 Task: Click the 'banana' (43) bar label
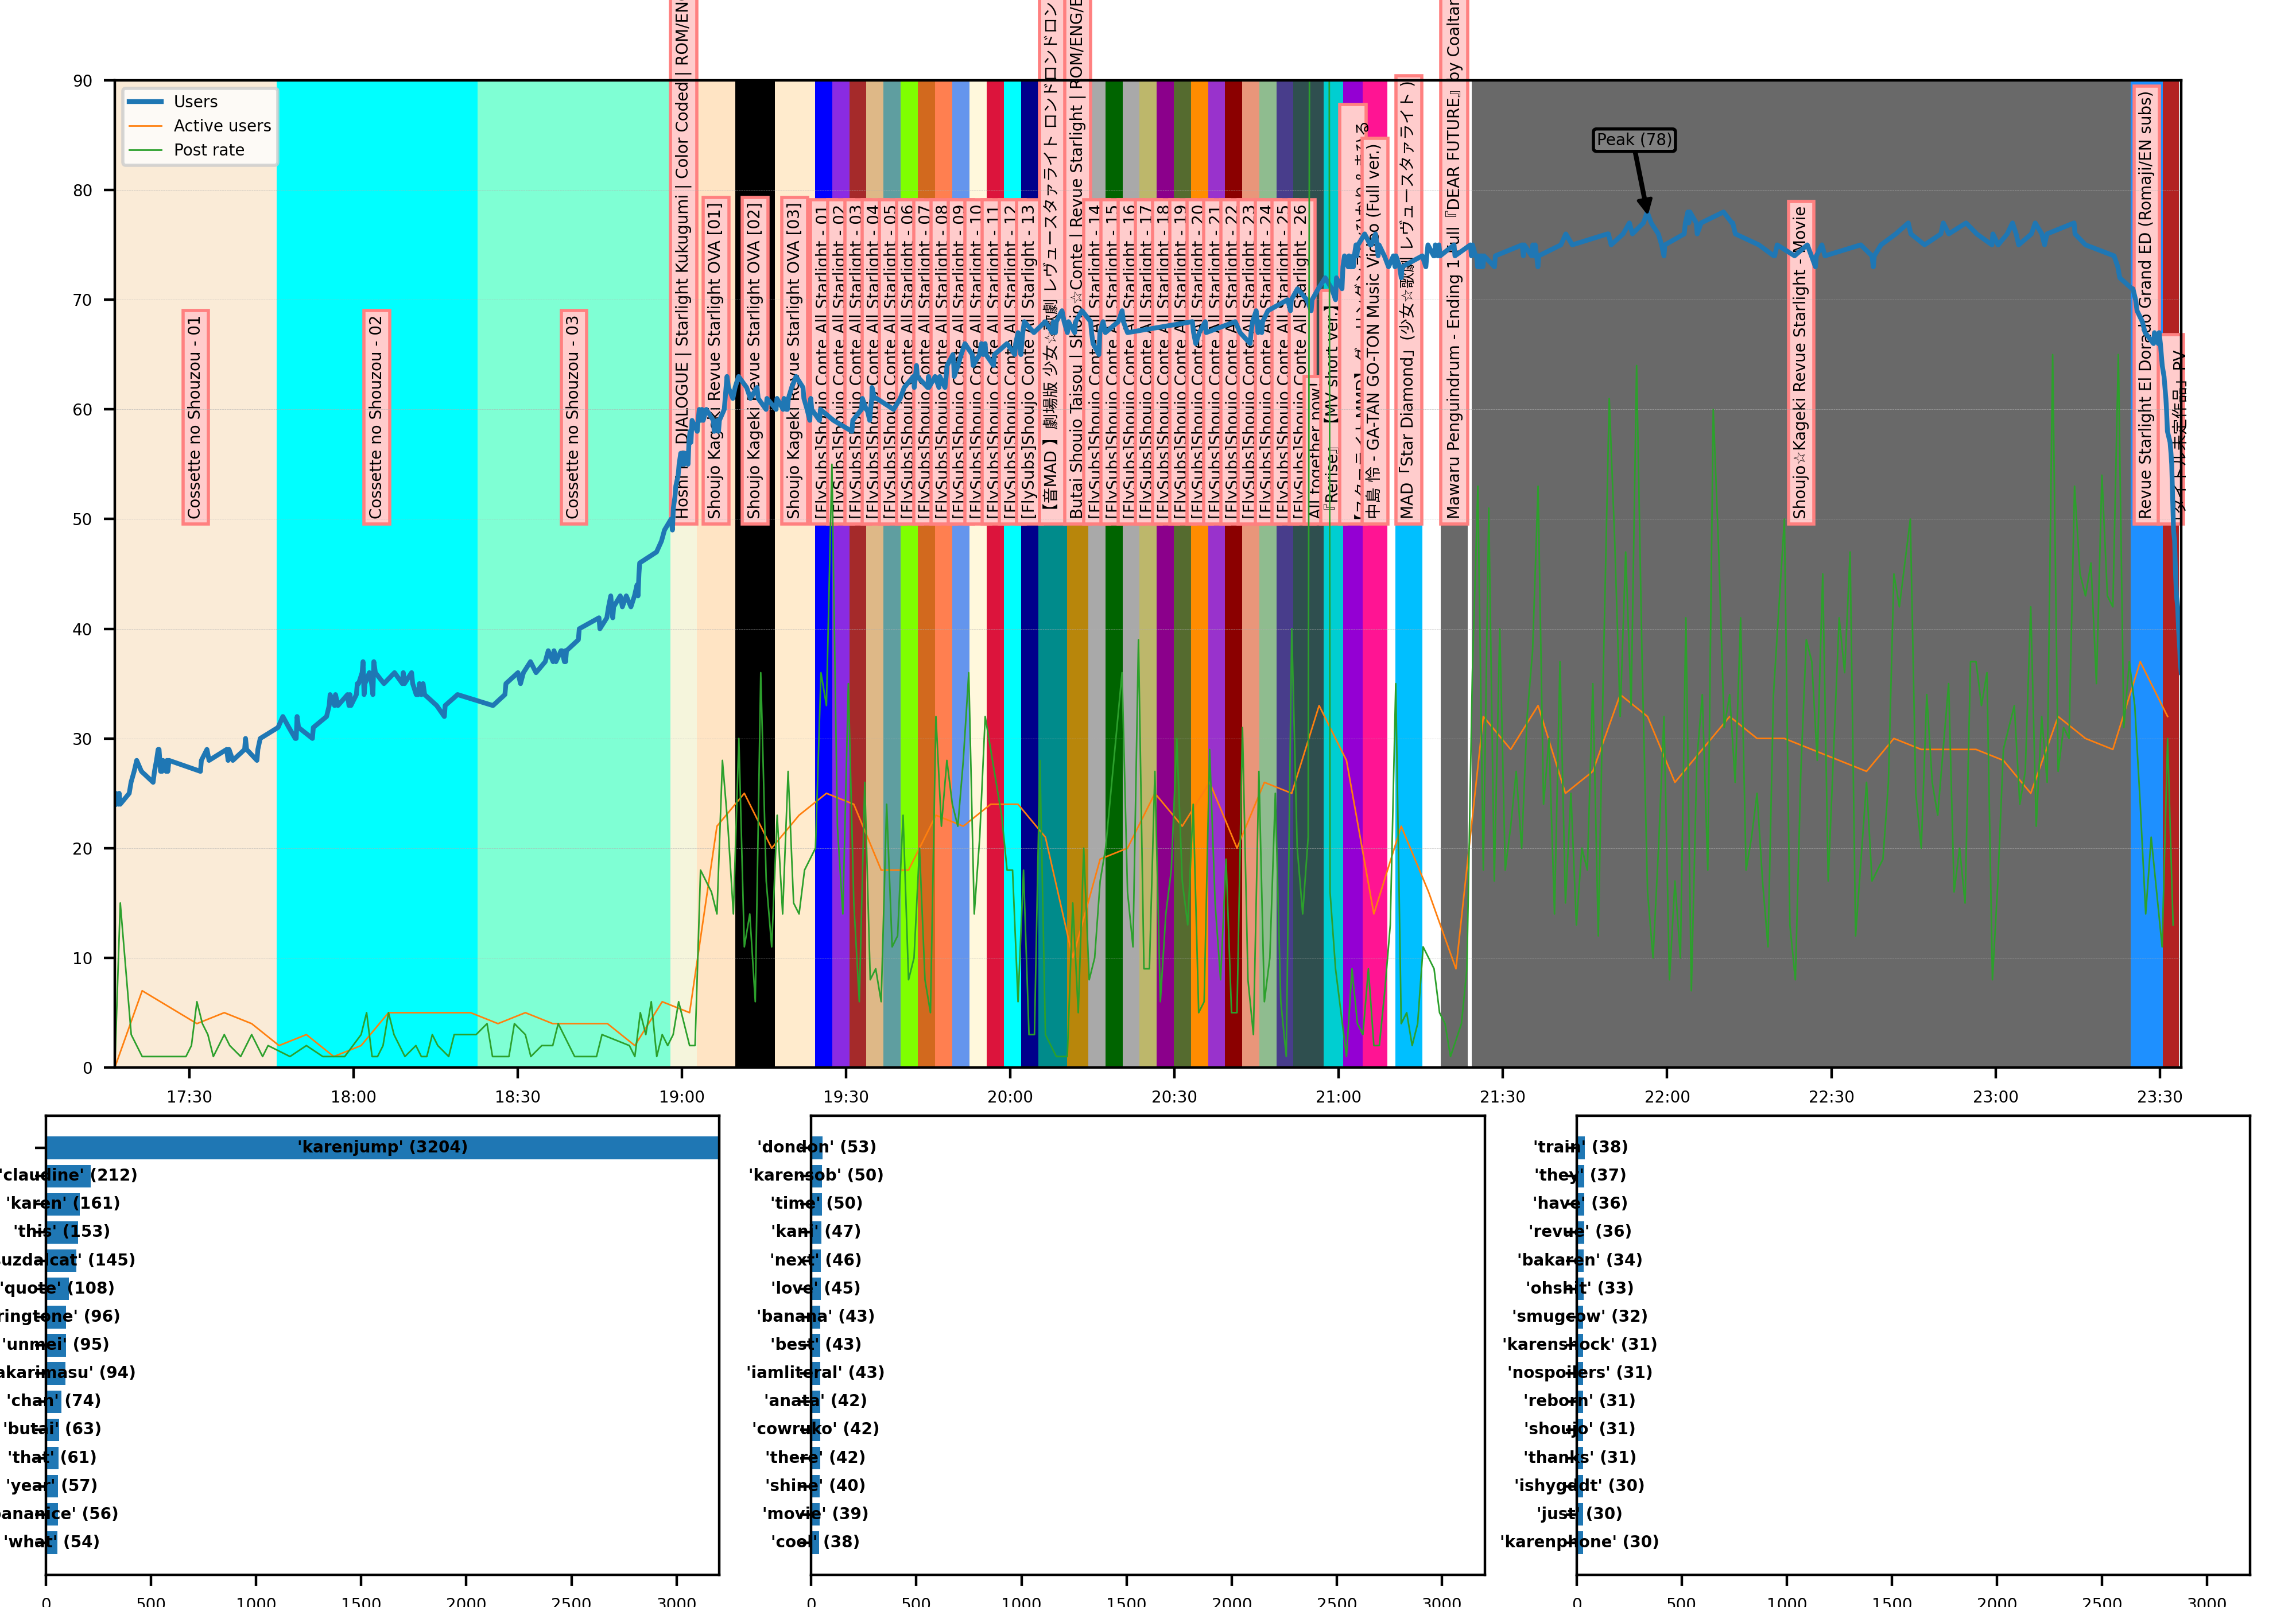pos(815,1316)
